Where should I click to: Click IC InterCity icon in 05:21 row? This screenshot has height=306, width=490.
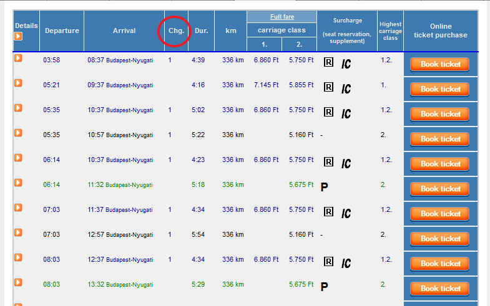[x=346, y=89]
